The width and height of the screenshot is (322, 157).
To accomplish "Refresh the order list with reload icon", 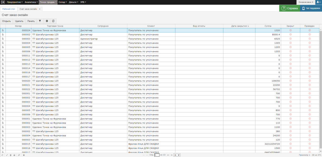I will click(x=53, y=21).
